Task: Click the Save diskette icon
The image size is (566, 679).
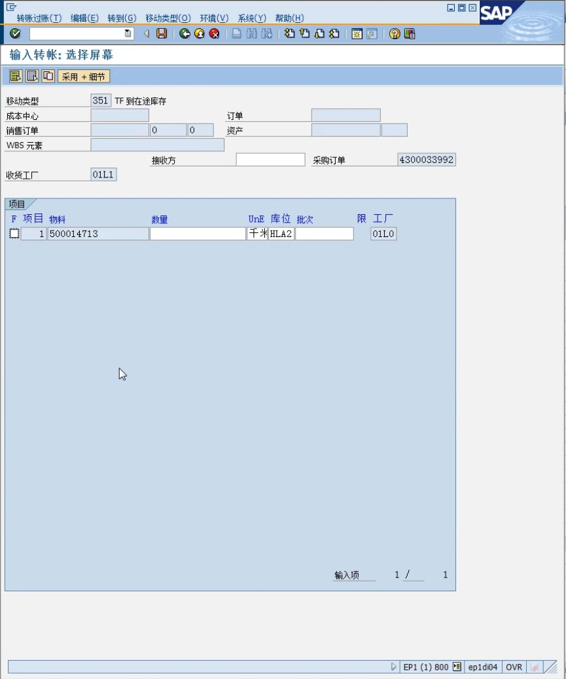Action: point(162,33)
